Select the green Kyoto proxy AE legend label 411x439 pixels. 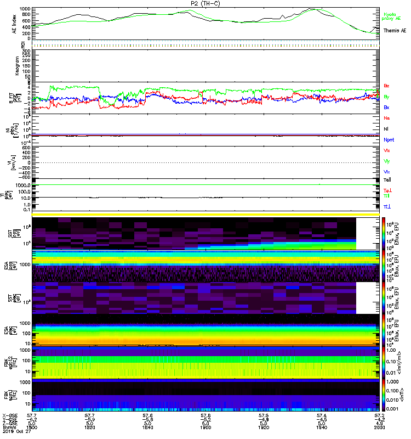pos(391,16)
